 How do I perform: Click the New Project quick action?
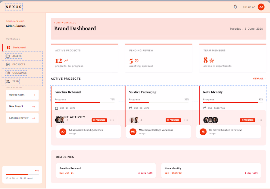[x=22, y=106]
